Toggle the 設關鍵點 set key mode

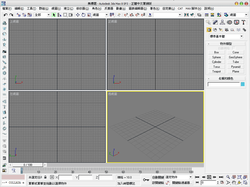[x=158, y=183]
